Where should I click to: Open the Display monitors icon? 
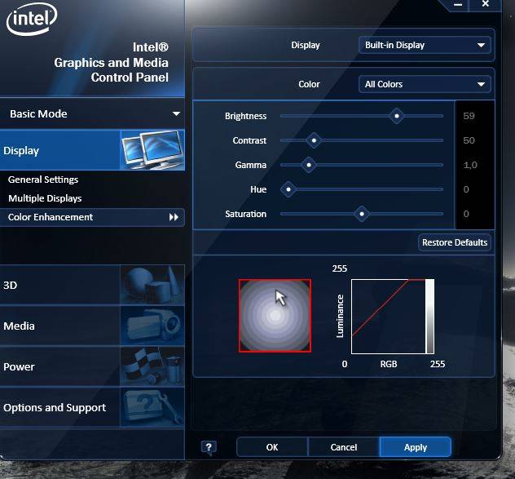[152, 150]
